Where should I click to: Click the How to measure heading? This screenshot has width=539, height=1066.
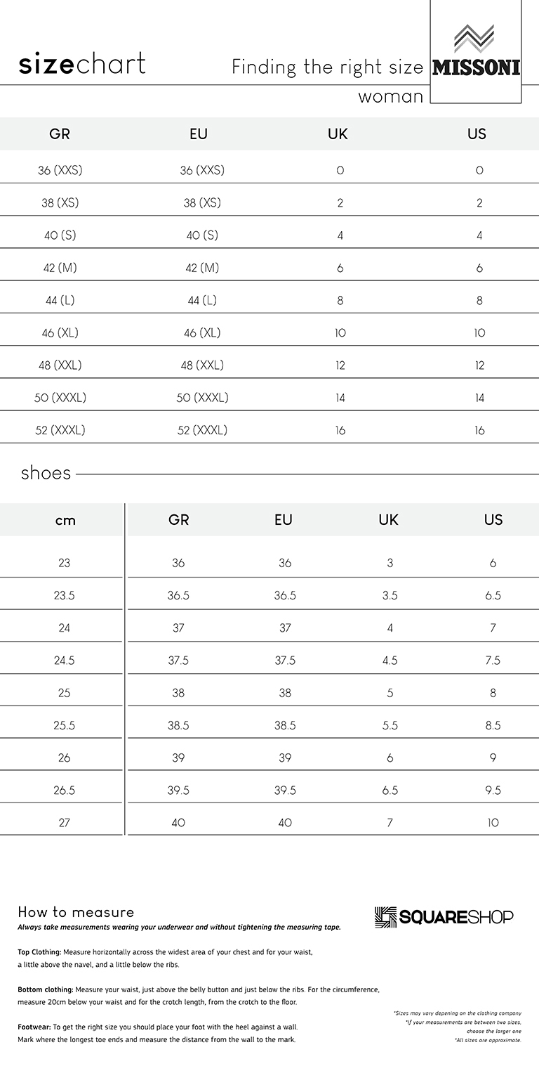[76, 912]
